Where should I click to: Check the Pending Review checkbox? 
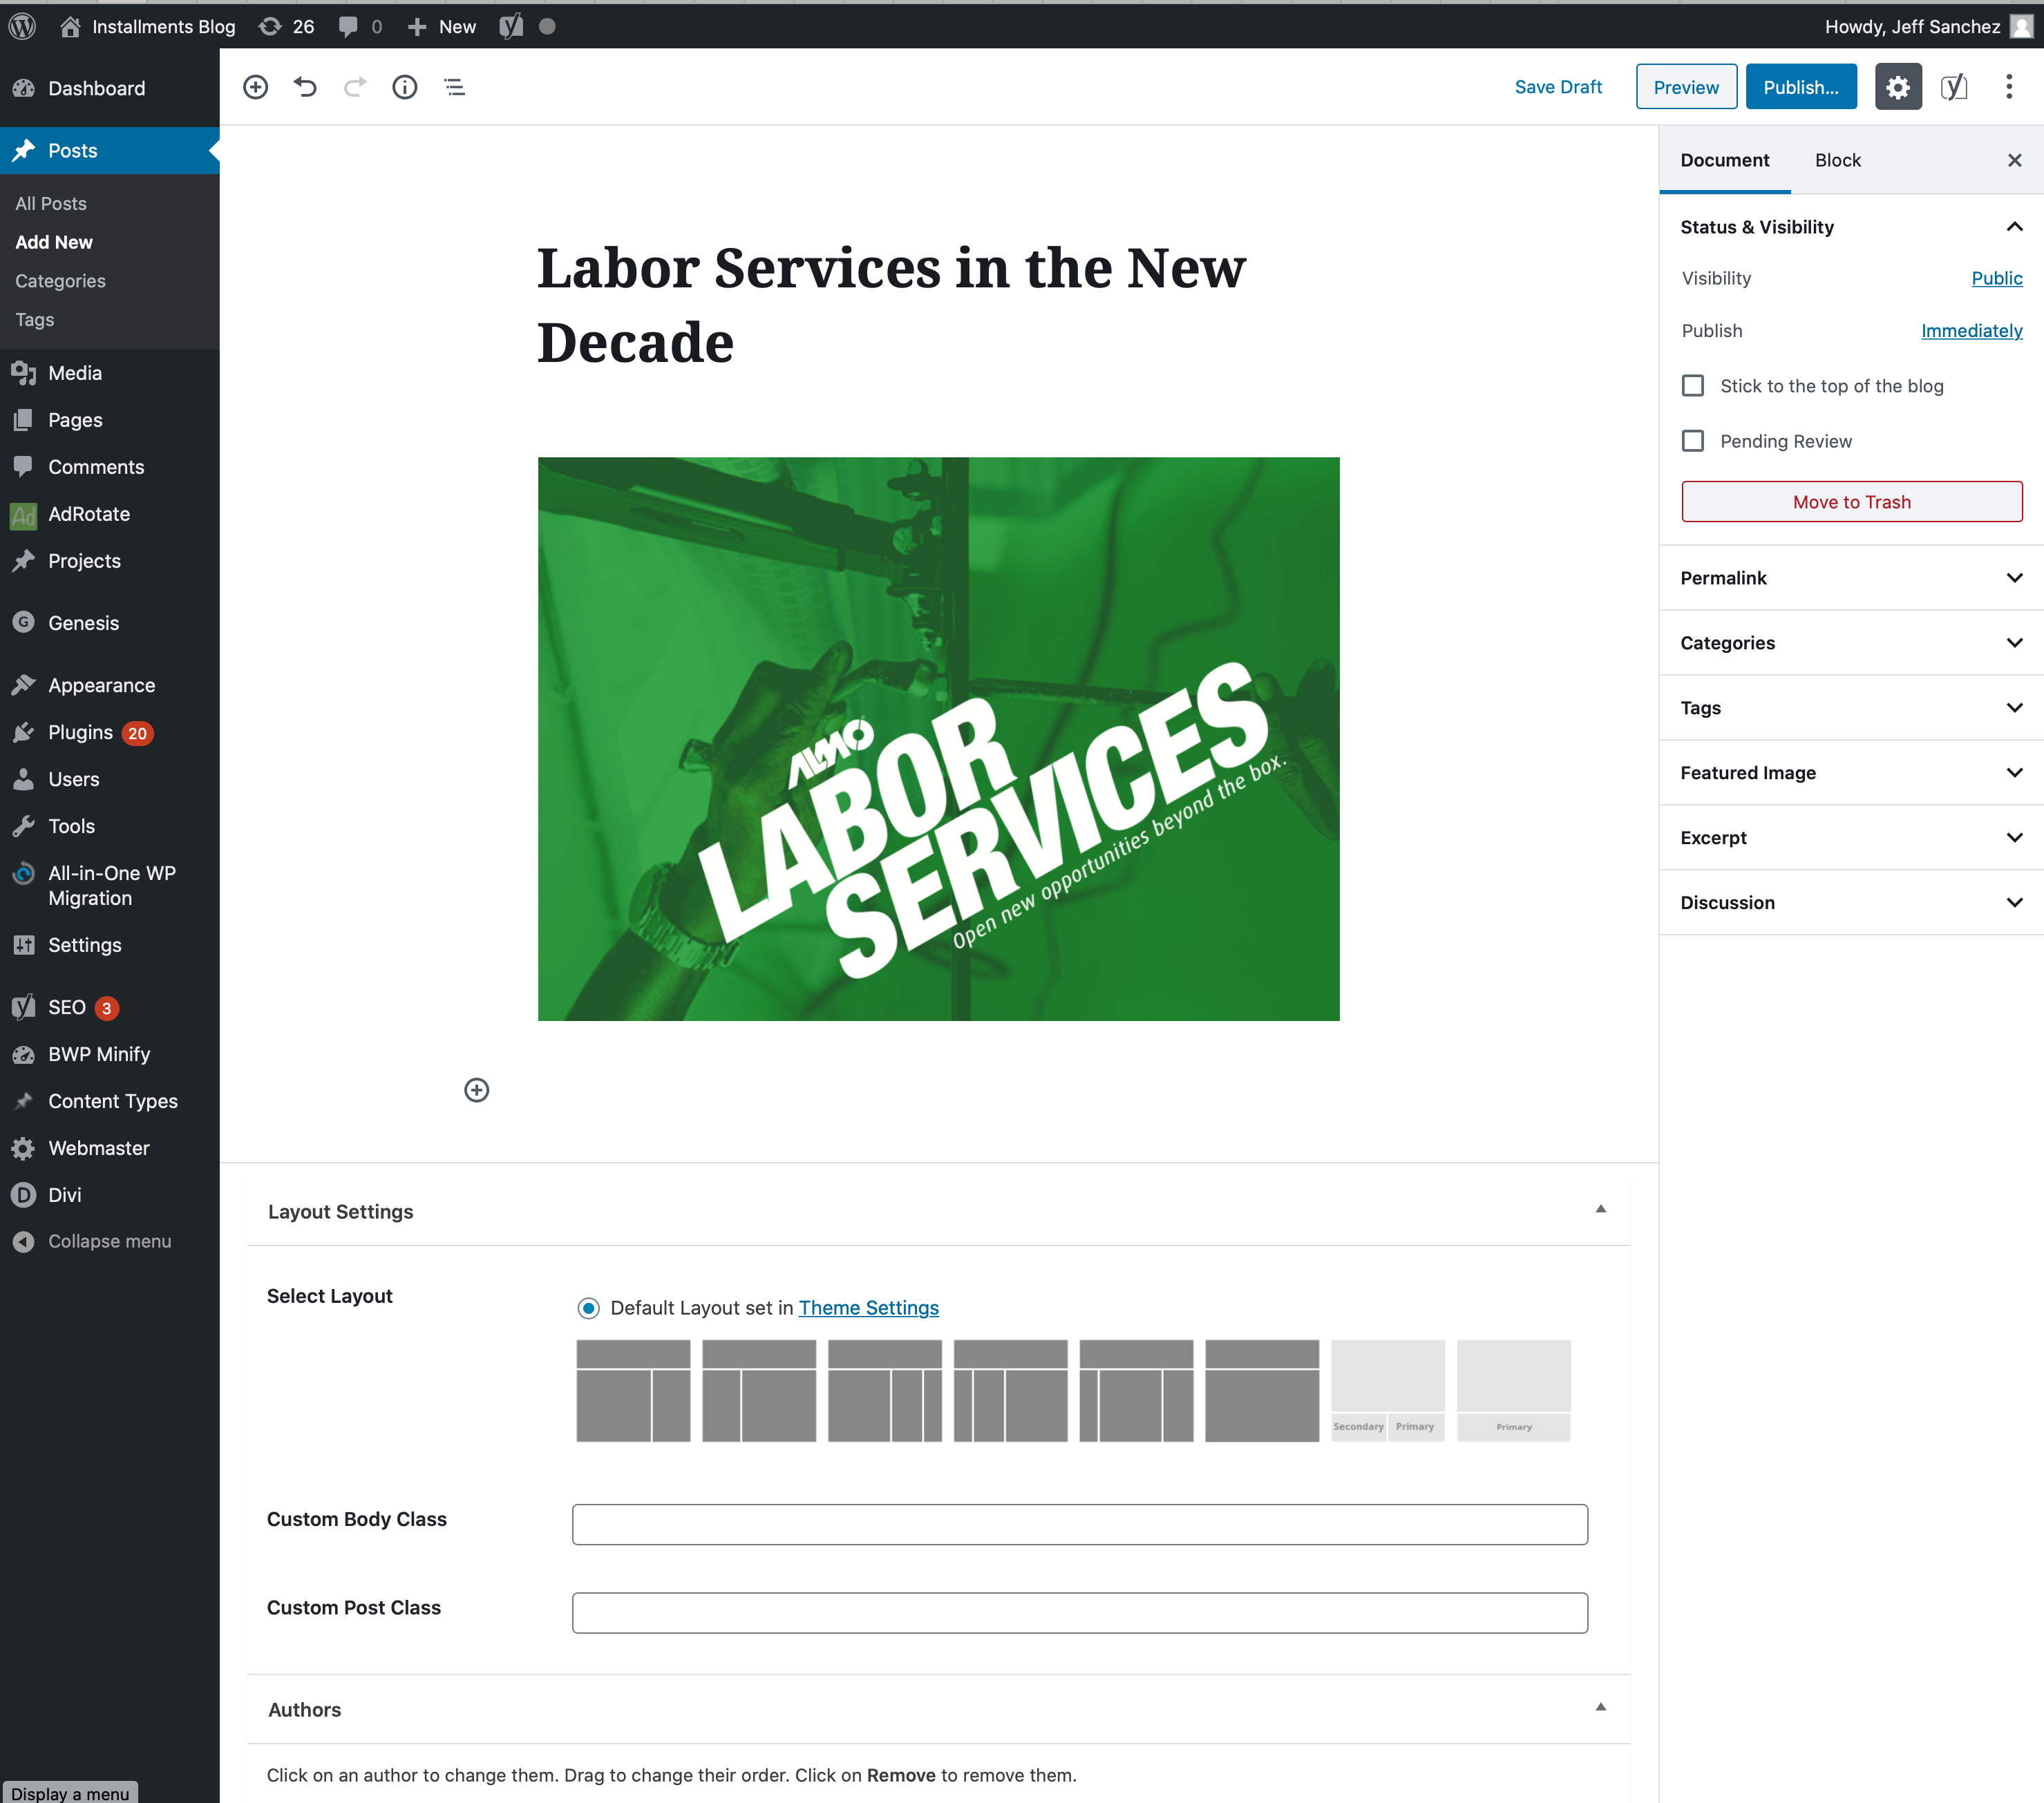(x=1692, y=441)
